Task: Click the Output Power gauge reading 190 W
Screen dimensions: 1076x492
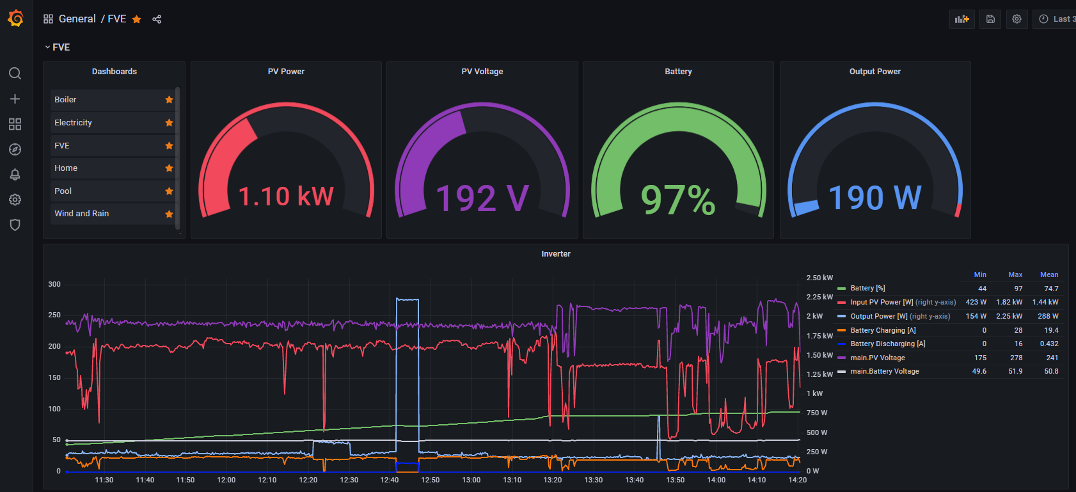Action: [x=875, y=198]
